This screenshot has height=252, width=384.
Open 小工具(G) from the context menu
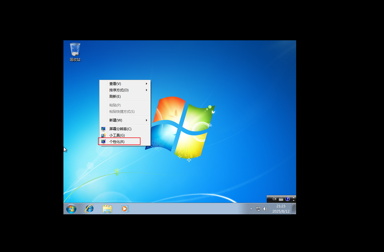click(125, 135)
